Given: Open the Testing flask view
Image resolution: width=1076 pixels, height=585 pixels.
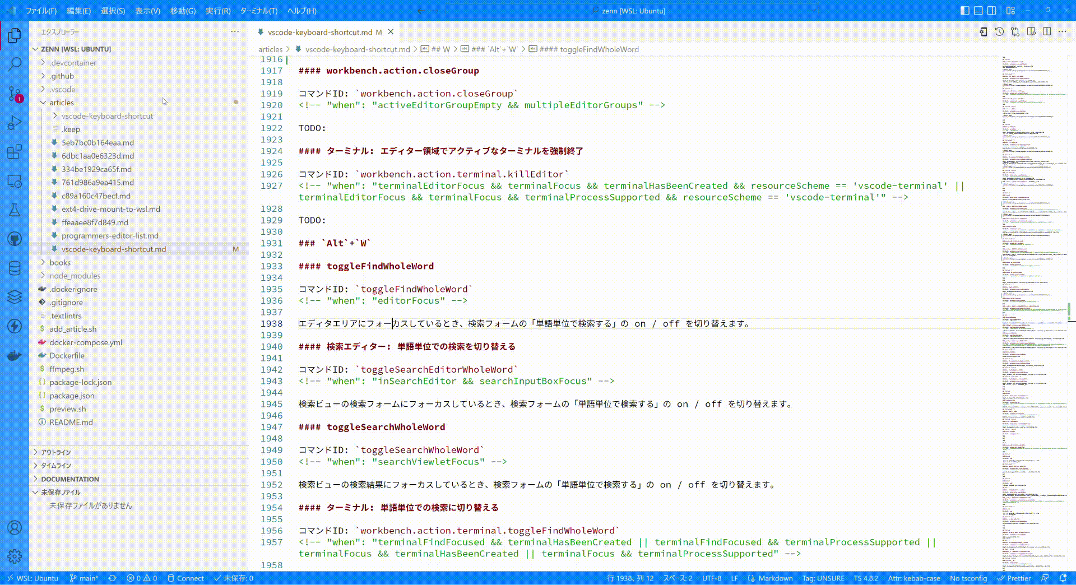Looking at the screenshot, I should pyautogui.click(x=15, y=210).
